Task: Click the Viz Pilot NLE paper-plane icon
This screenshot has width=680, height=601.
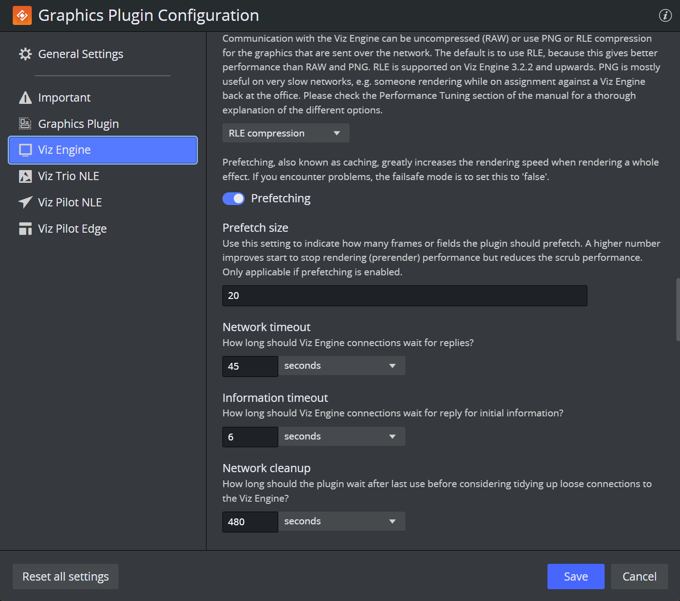Action: point(25,202)
